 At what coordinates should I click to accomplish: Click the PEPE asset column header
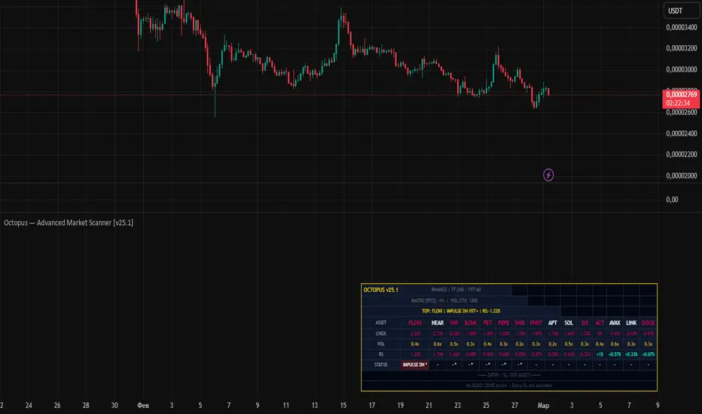coord(503,323)
